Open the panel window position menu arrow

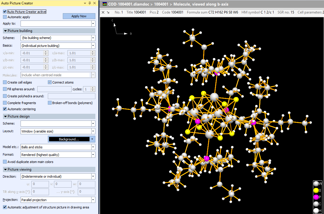point(85,3)
